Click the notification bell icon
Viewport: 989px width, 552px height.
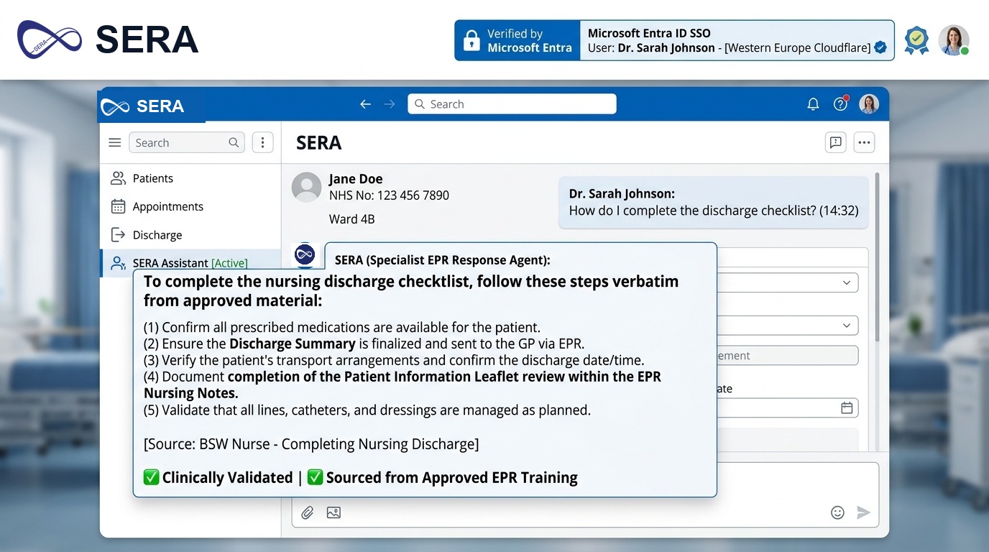(x=813, y=104)
